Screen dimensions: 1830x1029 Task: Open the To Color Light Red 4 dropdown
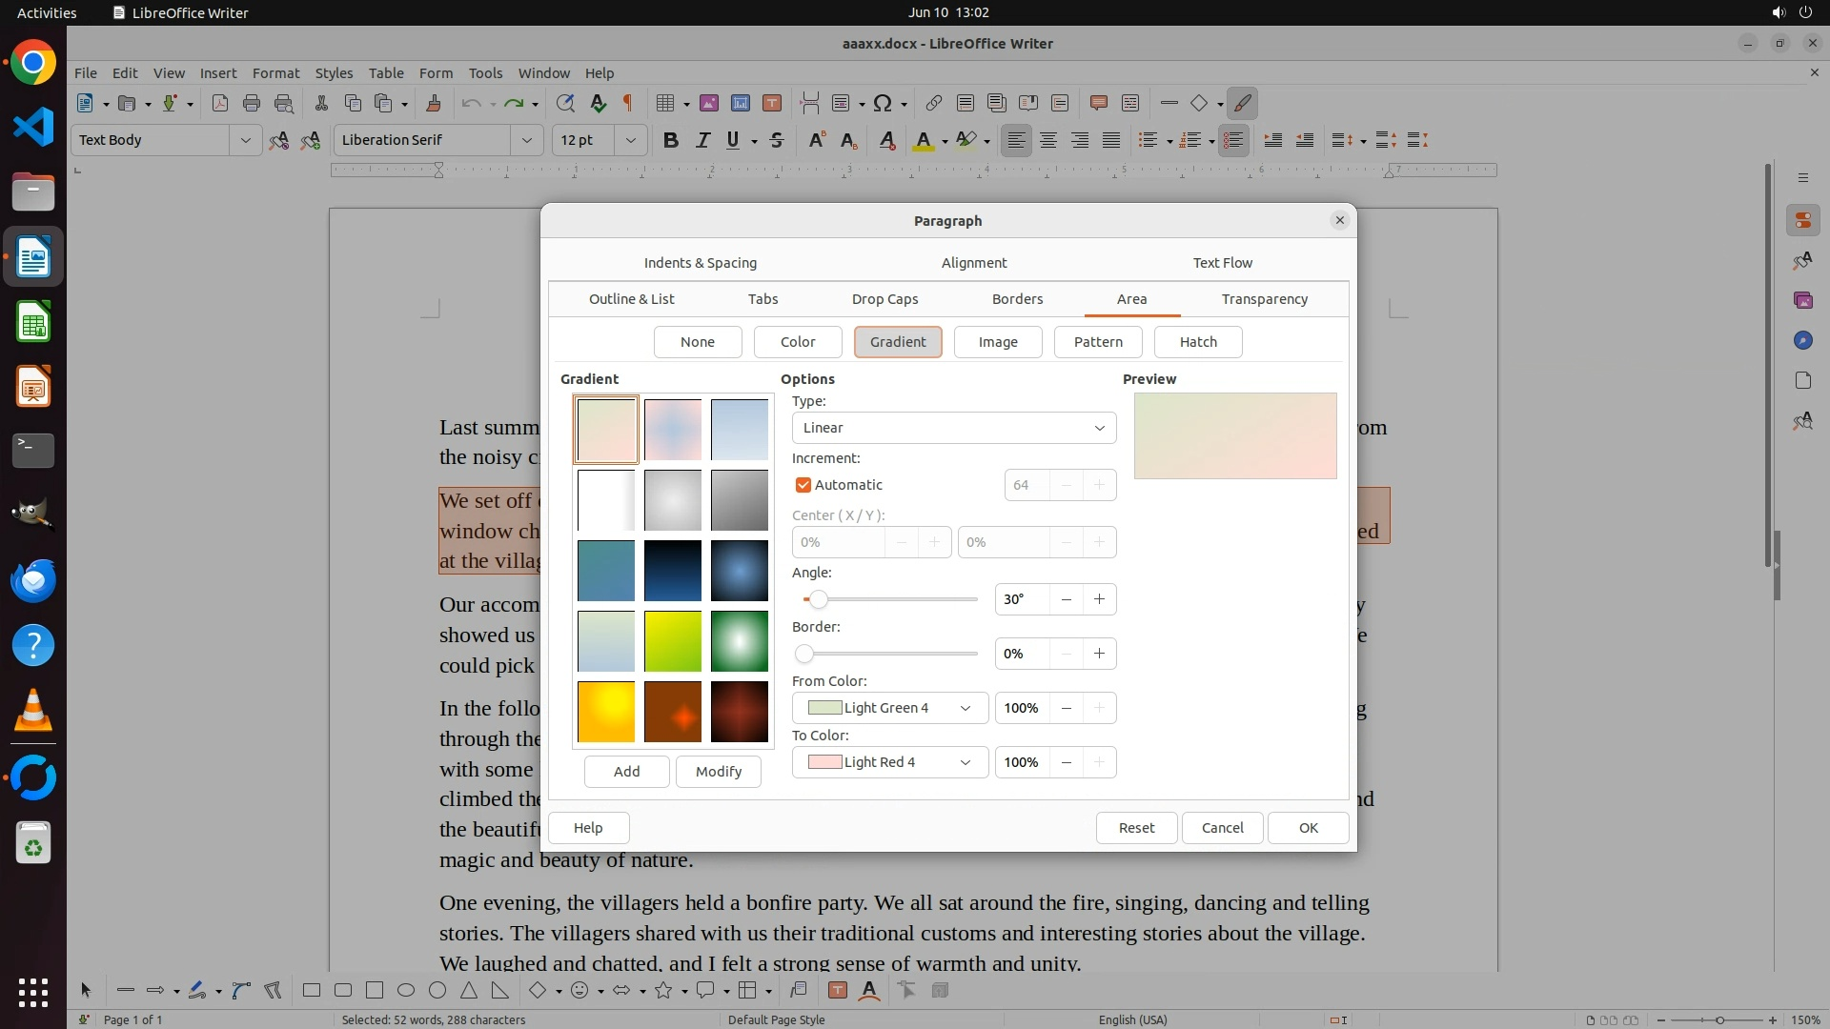pyautogui.click(x=889, y=762)
